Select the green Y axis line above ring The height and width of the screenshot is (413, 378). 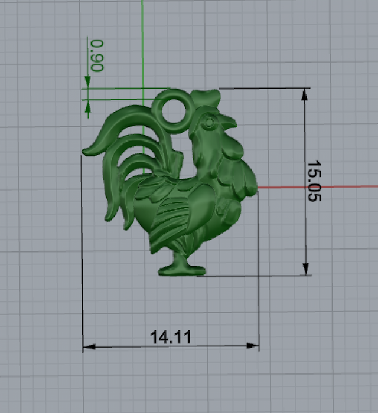coord(142,44)
